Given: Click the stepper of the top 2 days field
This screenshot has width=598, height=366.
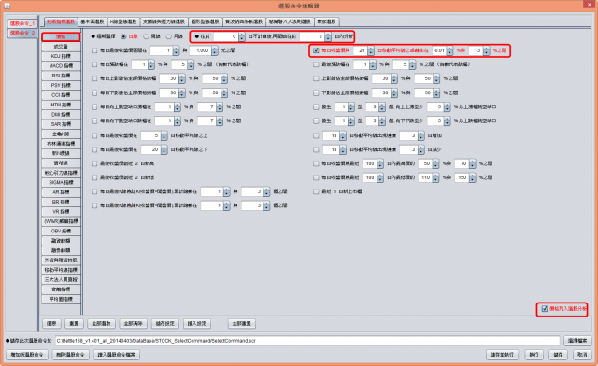Looking at the screenshot, I should point(328,36).
